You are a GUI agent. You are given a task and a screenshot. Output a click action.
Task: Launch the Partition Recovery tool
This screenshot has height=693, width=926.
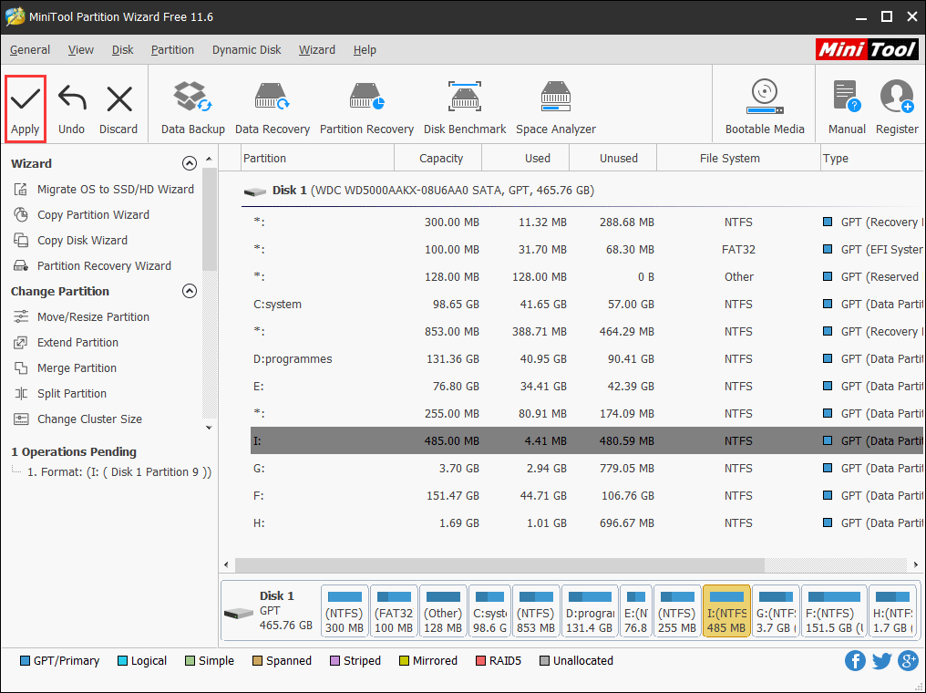(366, 105)
